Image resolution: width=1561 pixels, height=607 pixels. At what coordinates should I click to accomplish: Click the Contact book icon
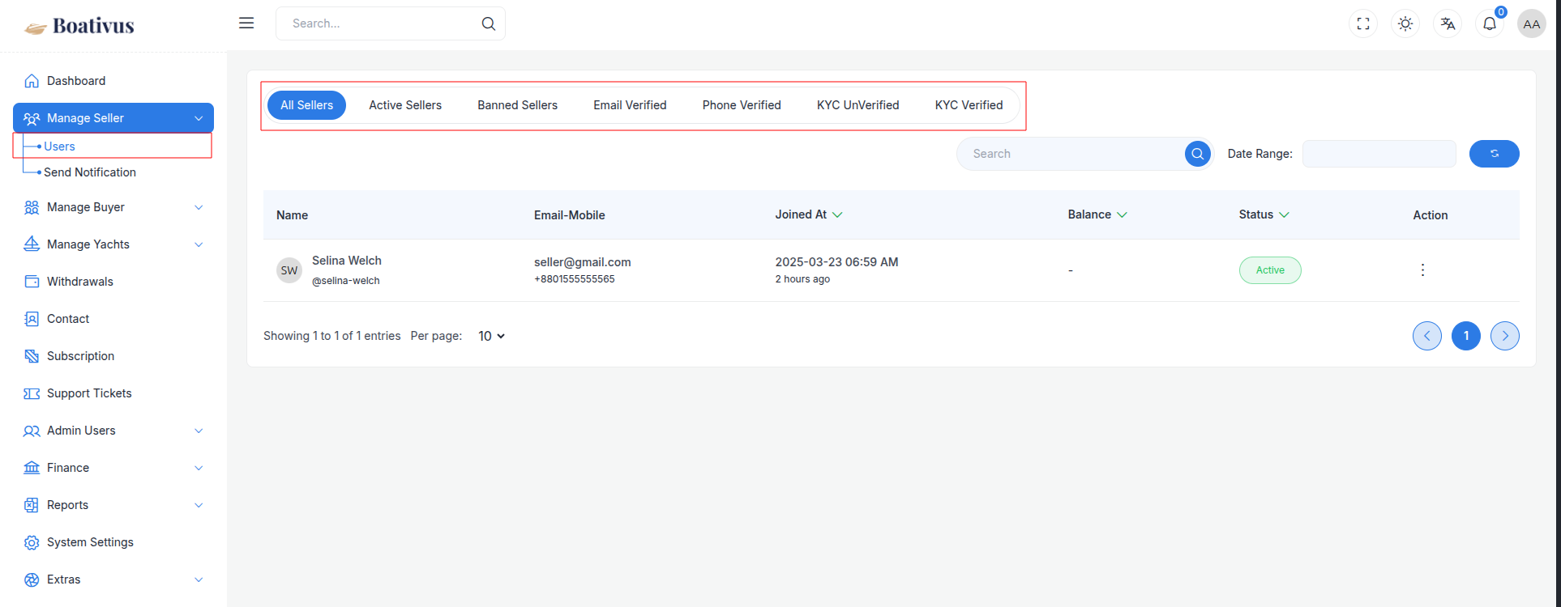(32, 319)
